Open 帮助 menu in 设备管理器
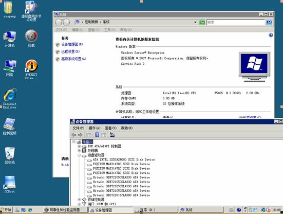283x214 pixels. point(126,128)
